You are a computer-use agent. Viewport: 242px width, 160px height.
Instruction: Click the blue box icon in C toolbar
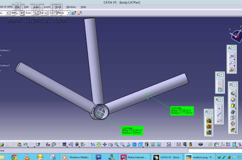(x=220, y=90)
